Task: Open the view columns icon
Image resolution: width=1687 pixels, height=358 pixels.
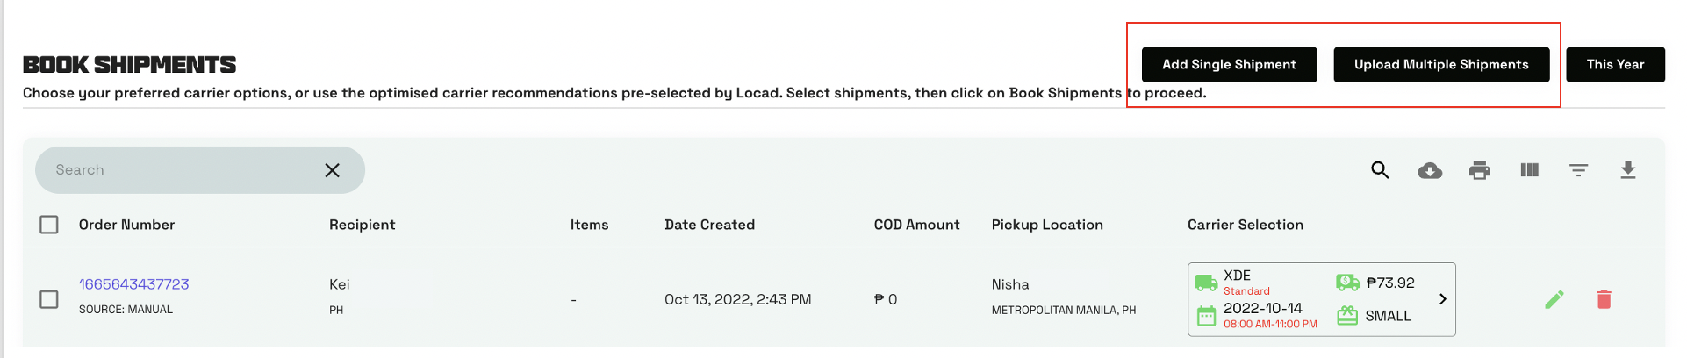Action: (1529, 170)
